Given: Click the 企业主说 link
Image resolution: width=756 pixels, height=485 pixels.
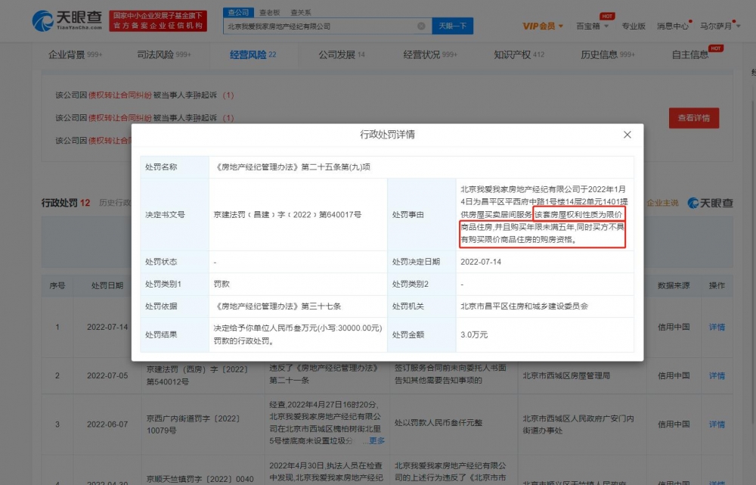Looking at the screenshot, I should coord(662,204).
